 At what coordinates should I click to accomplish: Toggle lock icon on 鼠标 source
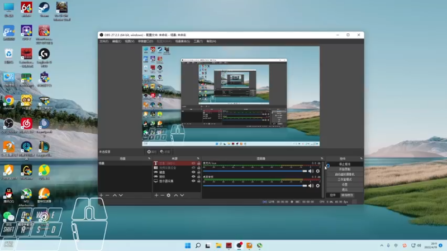coord(198,177)
